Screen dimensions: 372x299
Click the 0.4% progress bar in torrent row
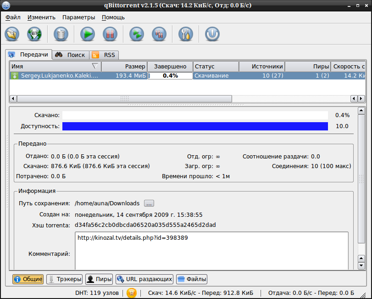170,76
